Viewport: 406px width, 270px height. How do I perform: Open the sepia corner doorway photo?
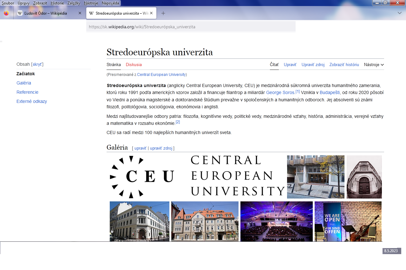pos(364,177)
